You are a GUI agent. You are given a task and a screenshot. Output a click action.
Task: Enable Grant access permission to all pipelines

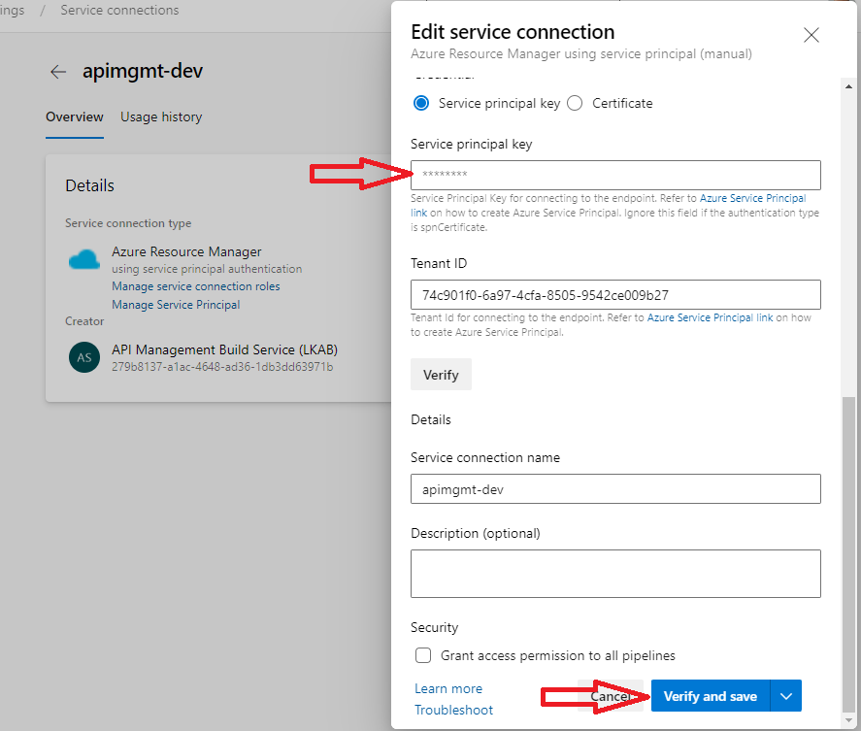point(423,655)
